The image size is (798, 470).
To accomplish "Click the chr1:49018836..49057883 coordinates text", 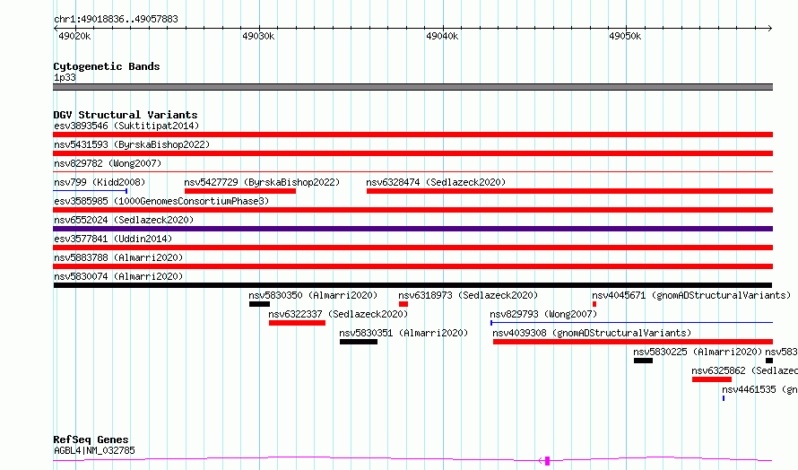I will tap(116, 19).
